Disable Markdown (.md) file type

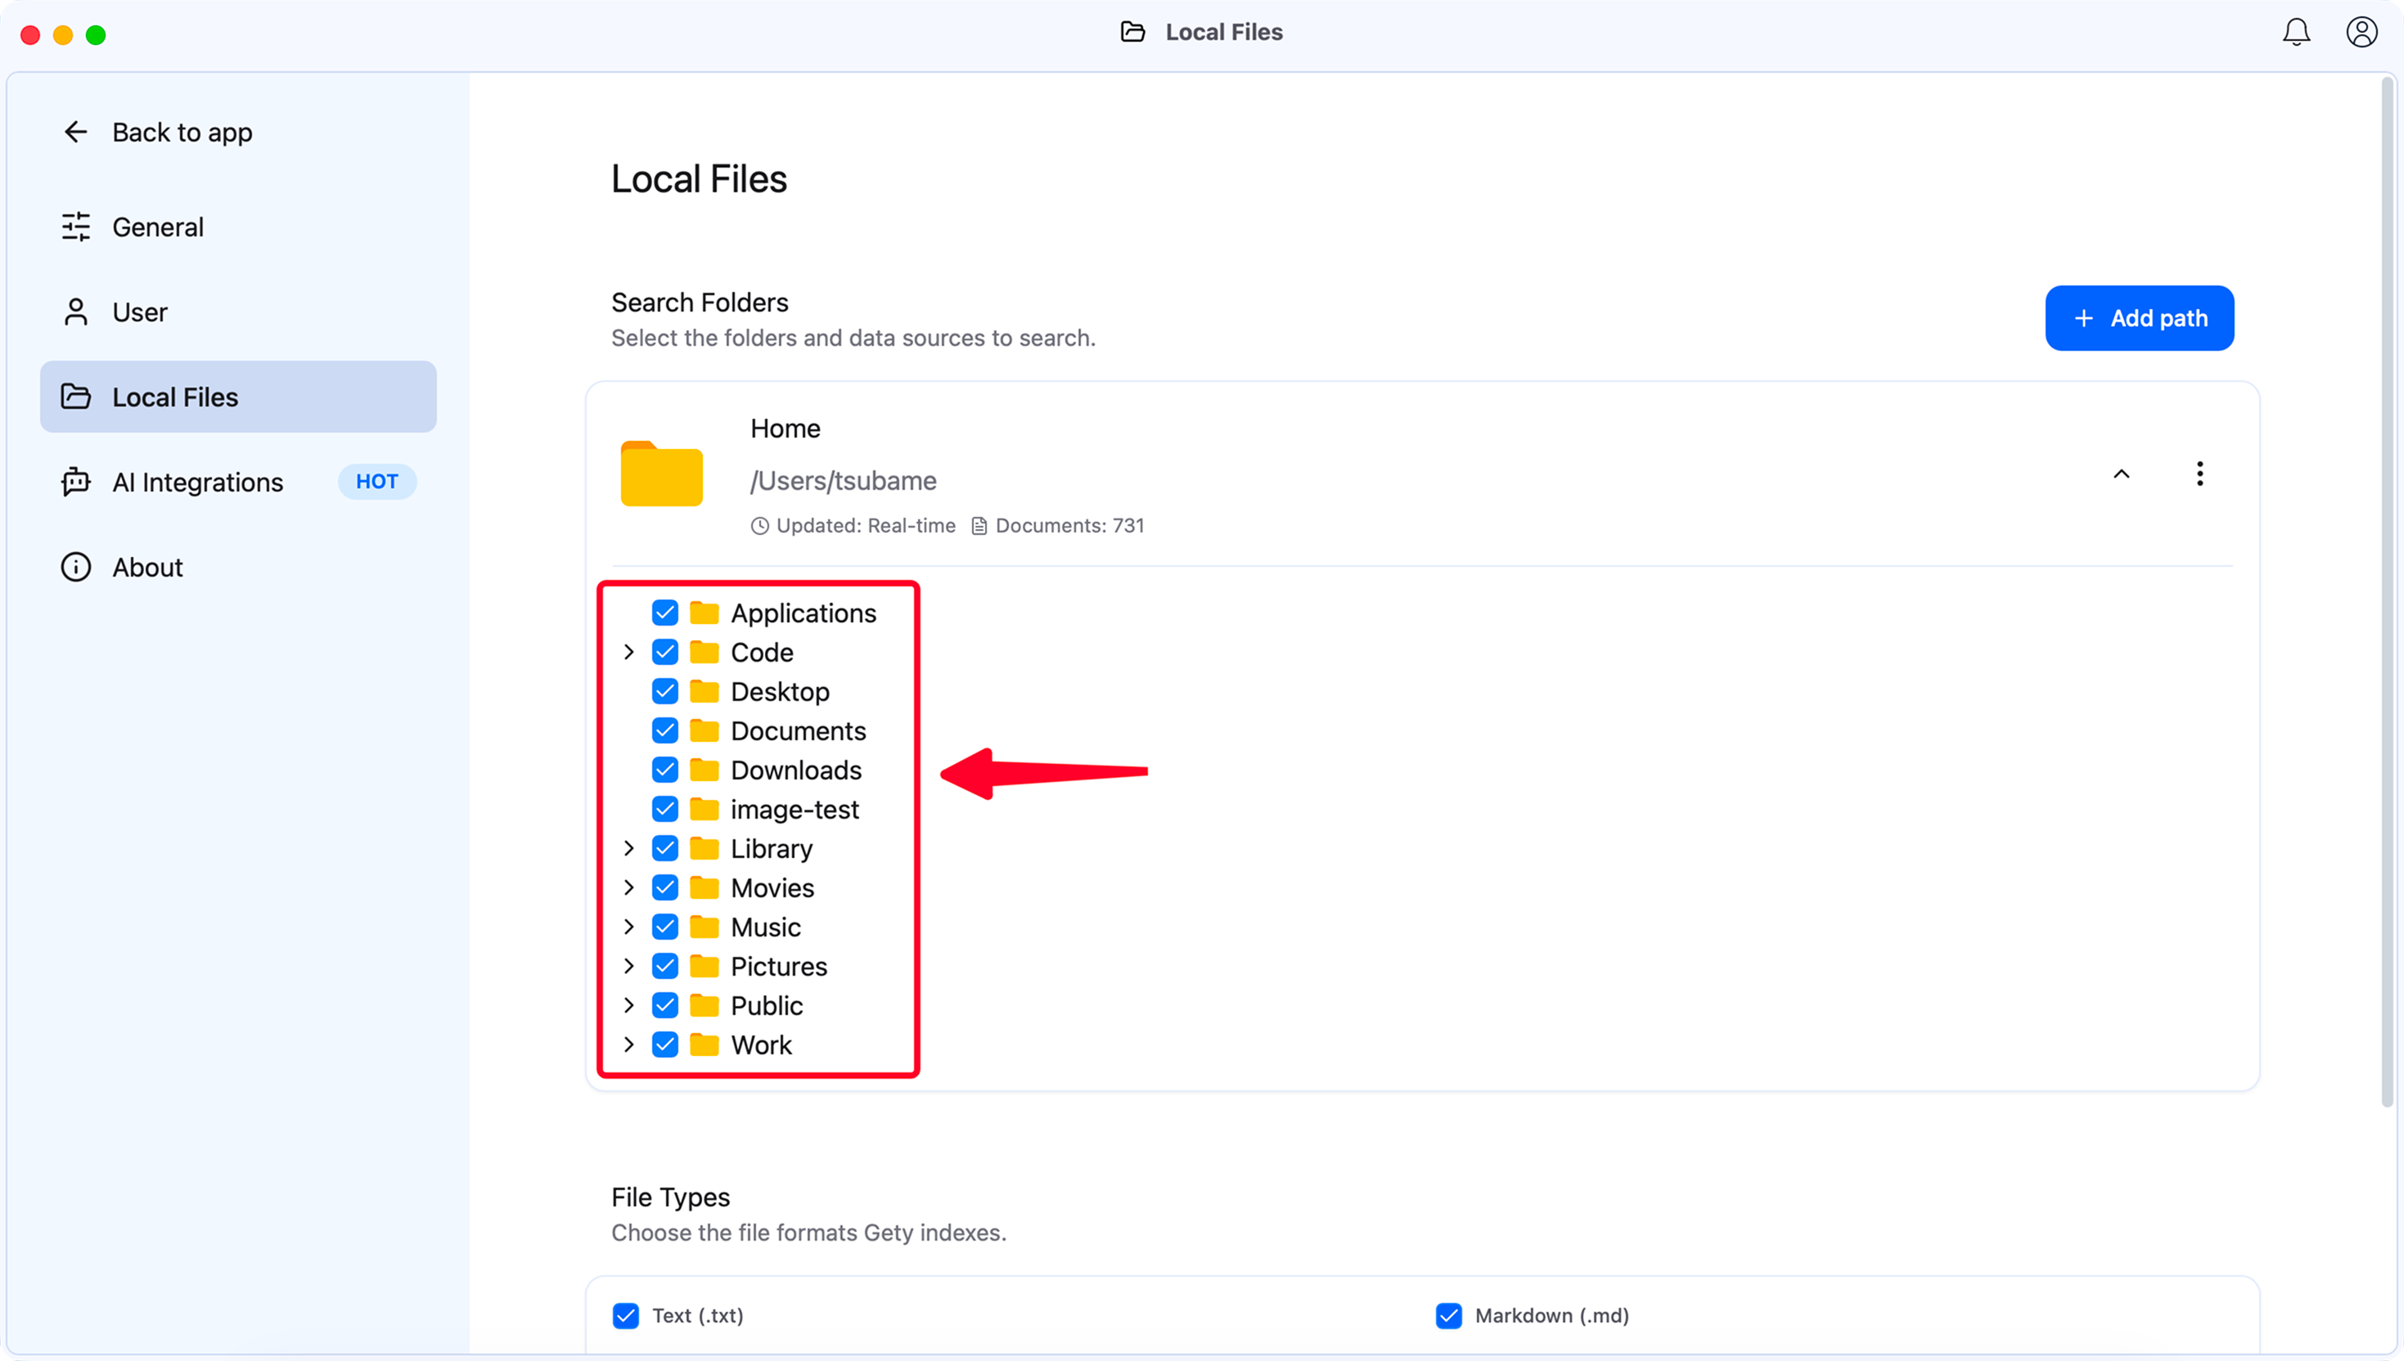click(x=1448, y=1315)
